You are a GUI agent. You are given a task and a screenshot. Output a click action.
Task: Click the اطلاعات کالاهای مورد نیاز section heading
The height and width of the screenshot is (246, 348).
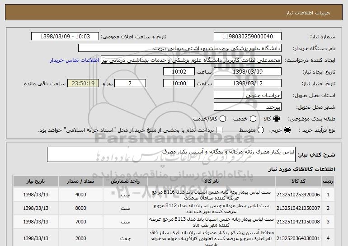301,170
